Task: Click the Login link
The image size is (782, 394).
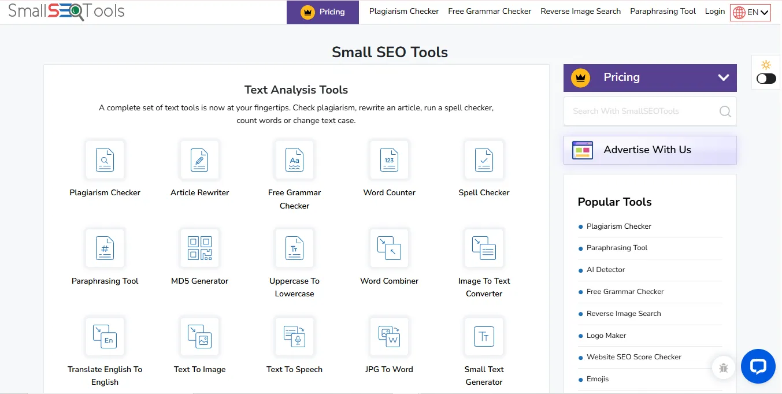Action: coord(714,11)
